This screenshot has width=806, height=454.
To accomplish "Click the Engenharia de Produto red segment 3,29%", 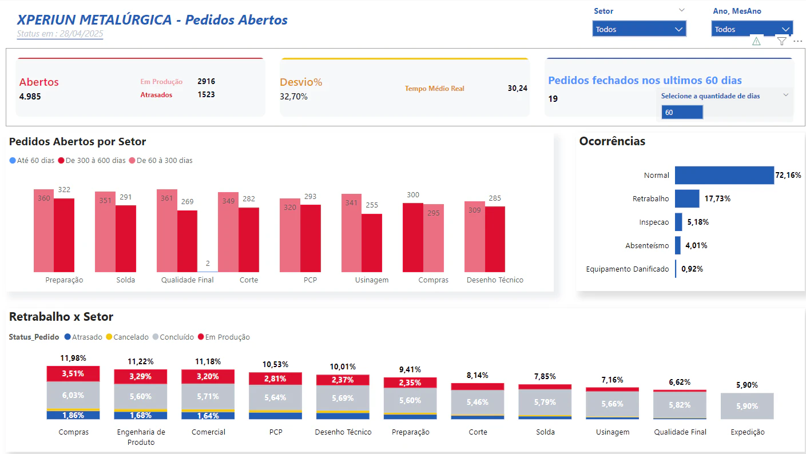I will pos(141,377).
